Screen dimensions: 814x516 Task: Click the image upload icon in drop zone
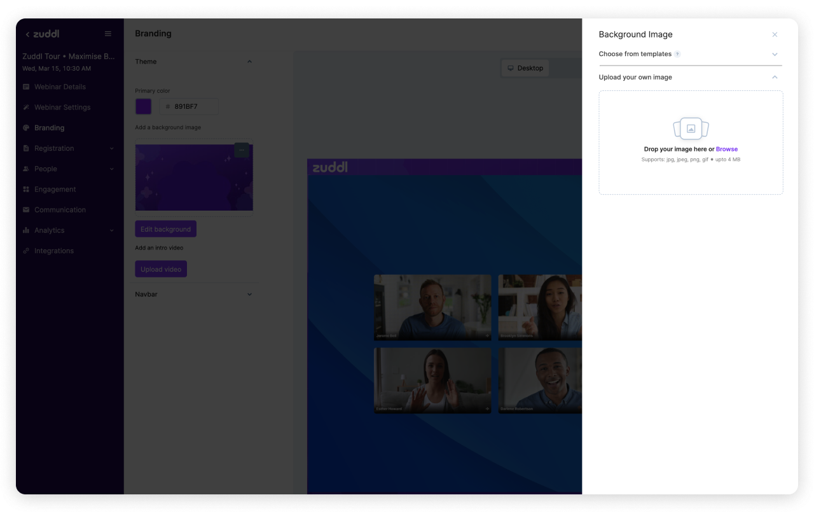point(691,129)
